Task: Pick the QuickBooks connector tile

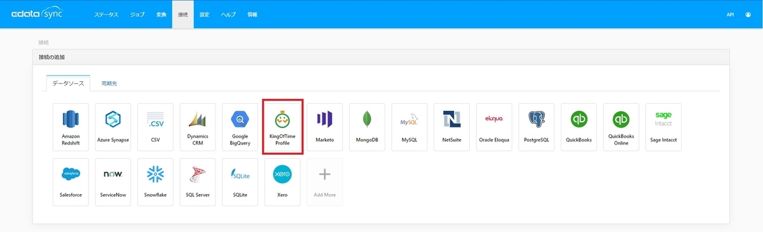Action: click(x=579, y=127)
